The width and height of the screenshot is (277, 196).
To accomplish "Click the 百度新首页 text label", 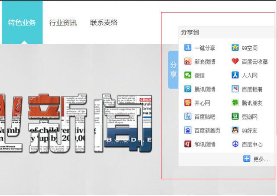I will click(x=207, y=131).
